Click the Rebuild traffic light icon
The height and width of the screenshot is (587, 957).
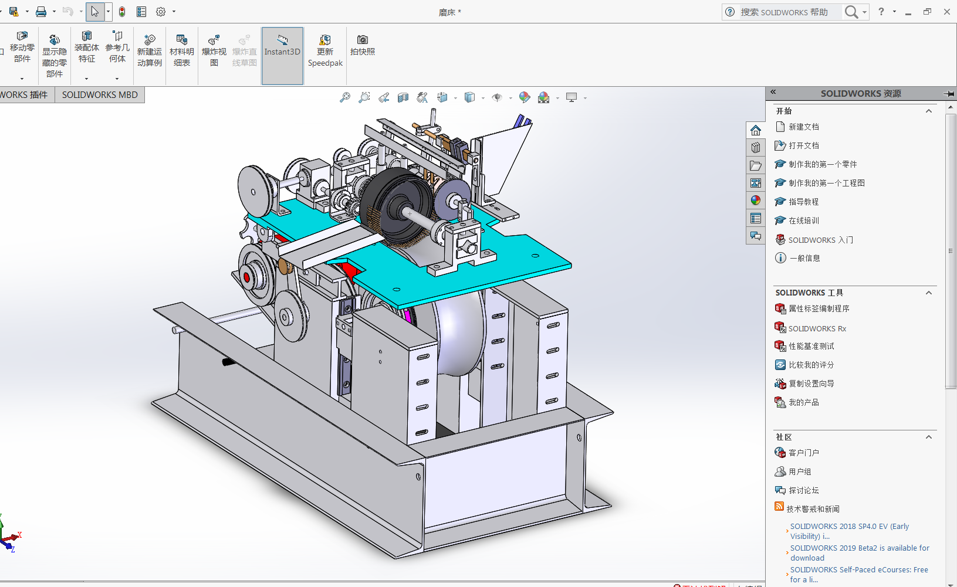pos(122,12)
